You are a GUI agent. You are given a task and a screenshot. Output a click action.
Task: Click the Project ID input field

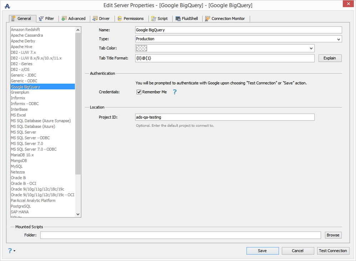(x=225, y=117)
